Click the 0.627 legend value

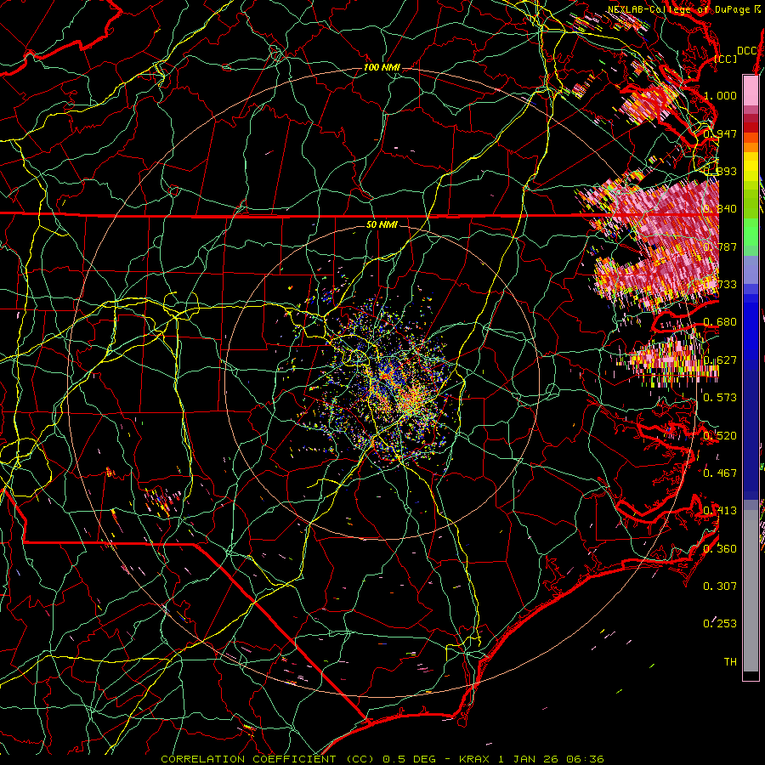point(720,360)
